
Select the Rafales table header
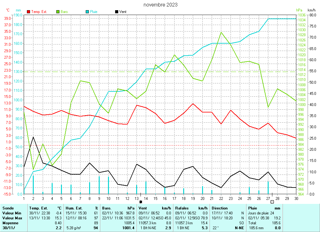point(182,208)
